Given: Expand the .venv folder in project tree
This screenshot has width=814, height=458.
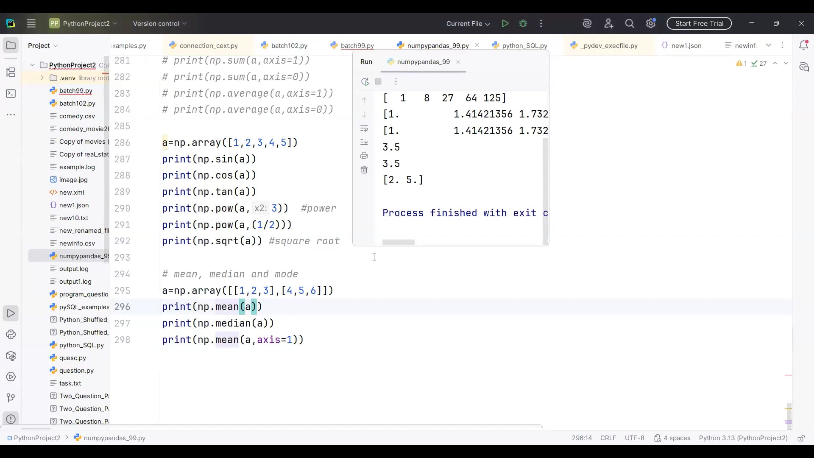Looking at the screenshot, I should pyautogui.click(x=42, y=78).
